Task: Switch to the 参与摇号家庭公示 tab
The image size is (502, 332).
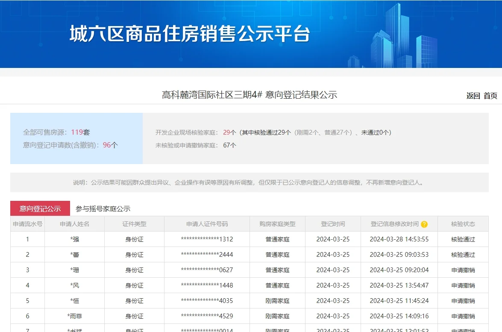Action: tap(104, 208)
